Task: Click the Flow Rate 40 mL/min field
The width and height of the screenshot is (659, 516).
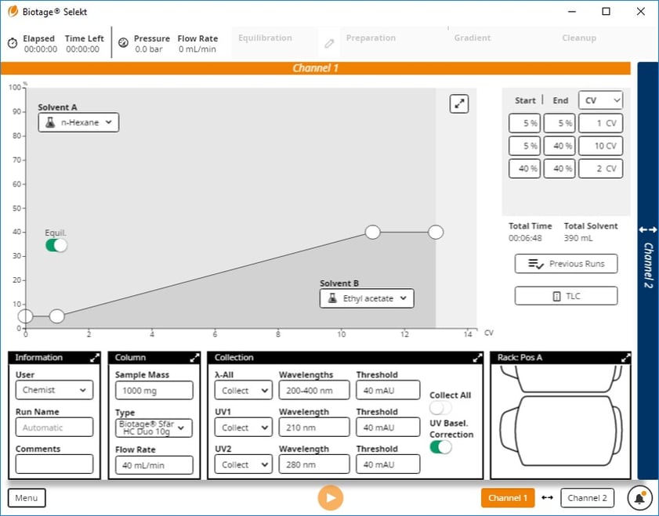Action: pyautogui.click(x=154, y=465)
